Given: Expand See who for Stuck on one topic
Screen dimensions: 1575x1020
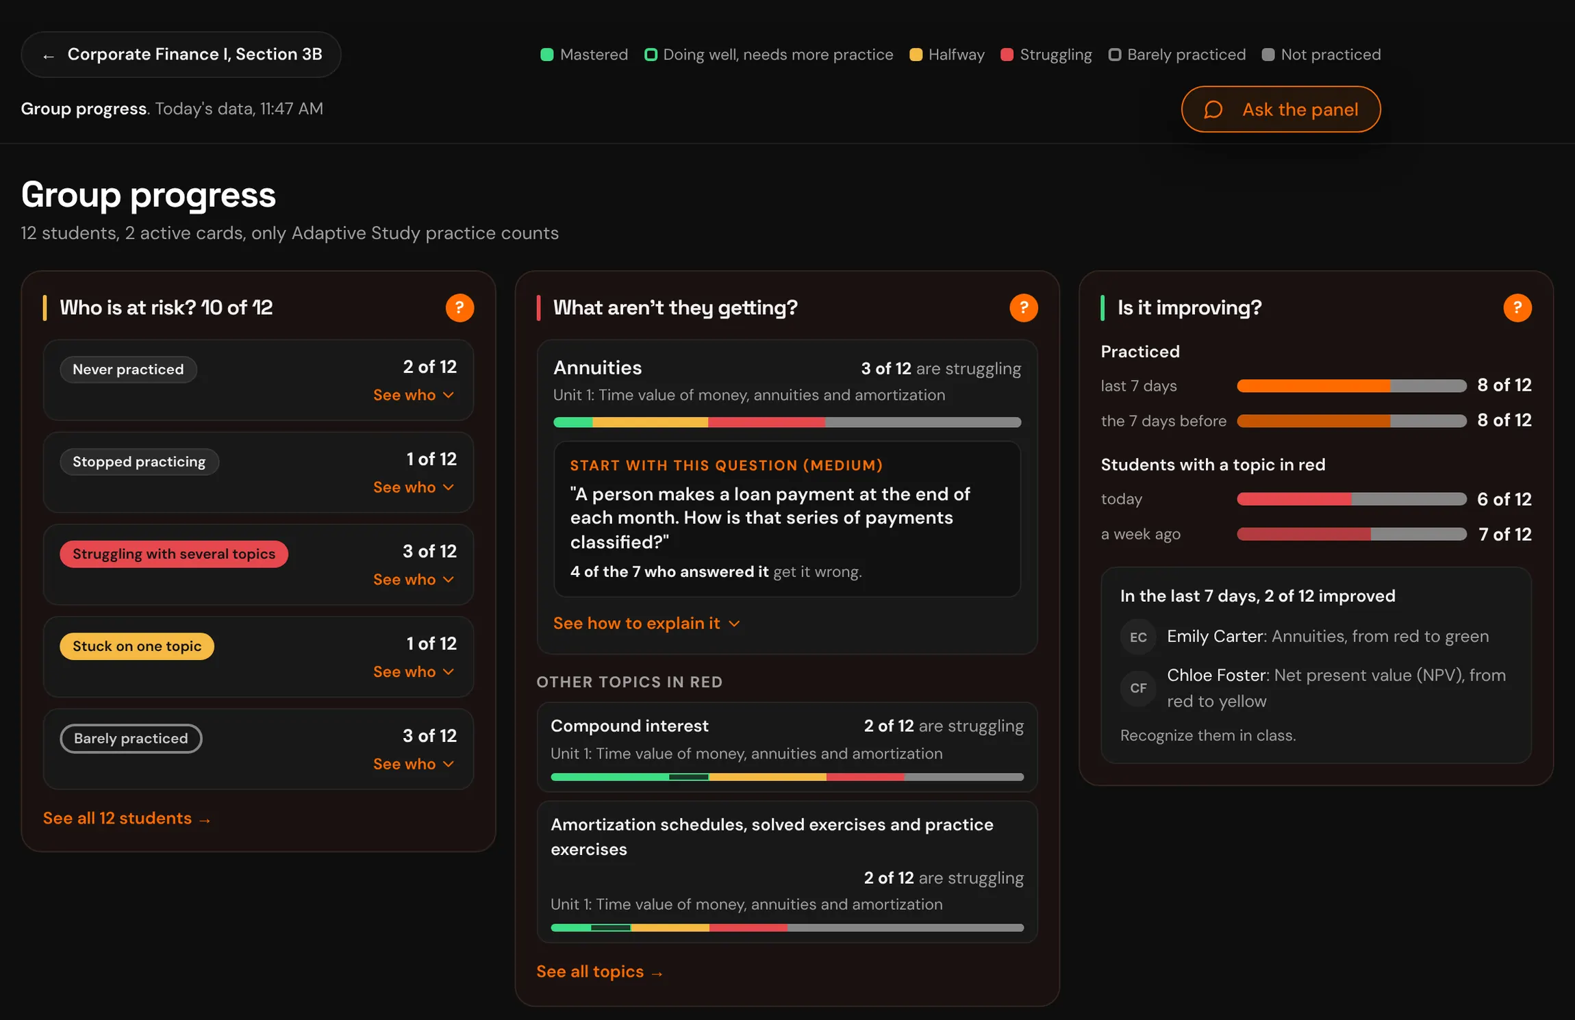Looking at the screenshot, I should click(x=414, y=672).
